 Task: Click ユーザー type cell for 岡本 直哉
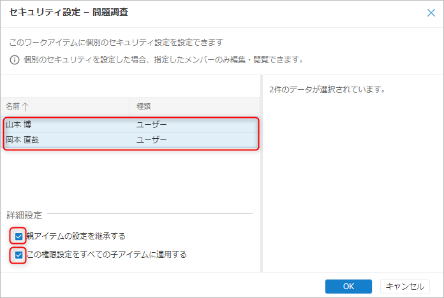click(x=152, y=139)
